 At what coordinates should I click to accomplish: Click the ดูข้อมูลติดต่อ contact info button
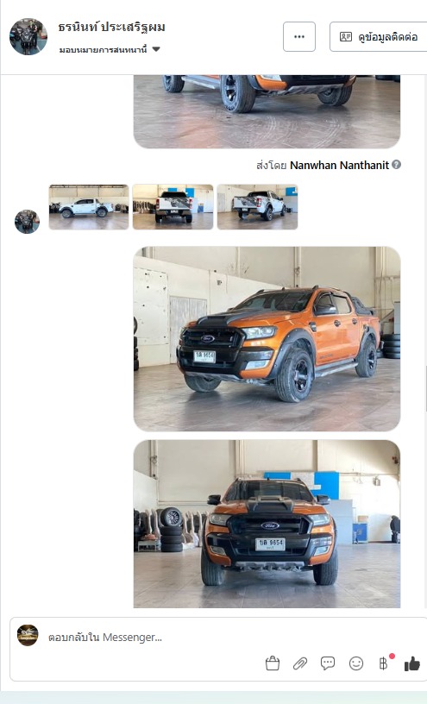[x=378, y=36]
